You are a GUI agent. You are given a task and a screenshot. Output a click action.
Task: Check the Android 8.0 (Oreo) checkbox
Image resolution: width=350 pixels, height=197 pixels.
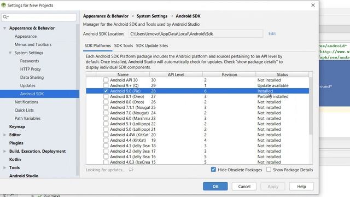[106, 102]
